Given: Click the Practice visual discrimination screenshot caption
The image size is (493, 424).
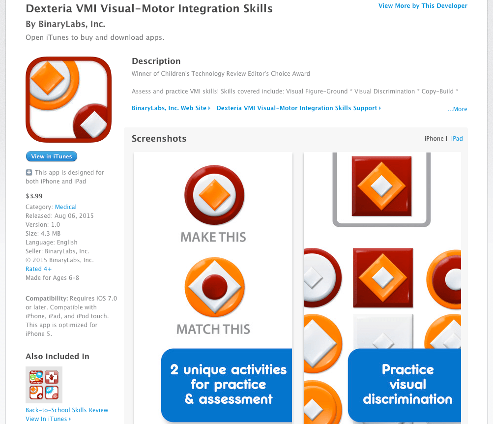Looking at the screenshot, I should 407,384.
